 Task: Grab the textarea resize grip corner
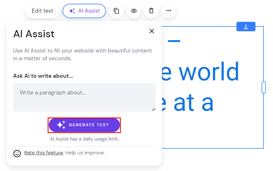click(x=153, y=109)
